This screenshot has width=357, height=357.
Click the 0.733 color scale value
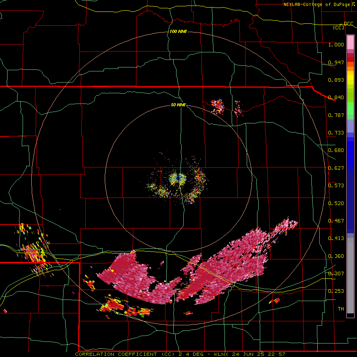[x=336, y=133]
